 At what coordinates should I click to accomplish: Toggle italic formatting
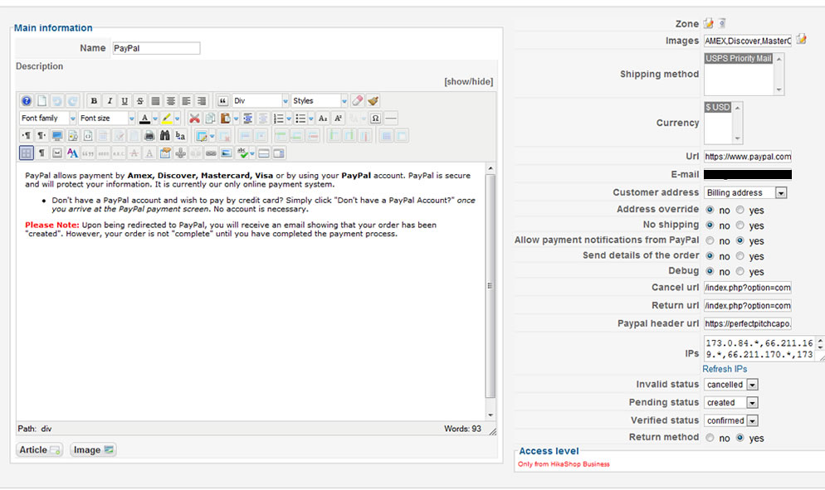pos(109,101)
